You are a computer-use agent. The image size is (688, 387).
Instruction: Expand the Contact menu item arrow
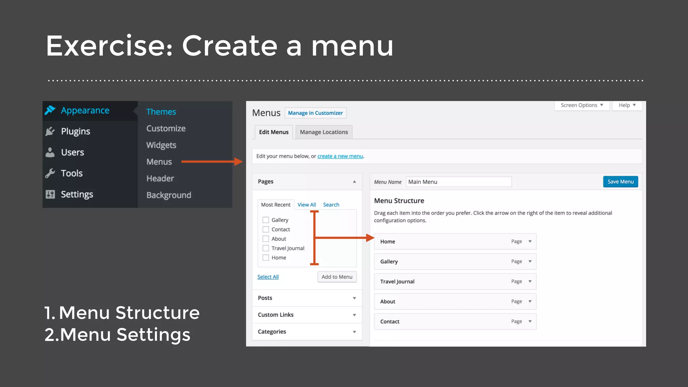point(530,321)
